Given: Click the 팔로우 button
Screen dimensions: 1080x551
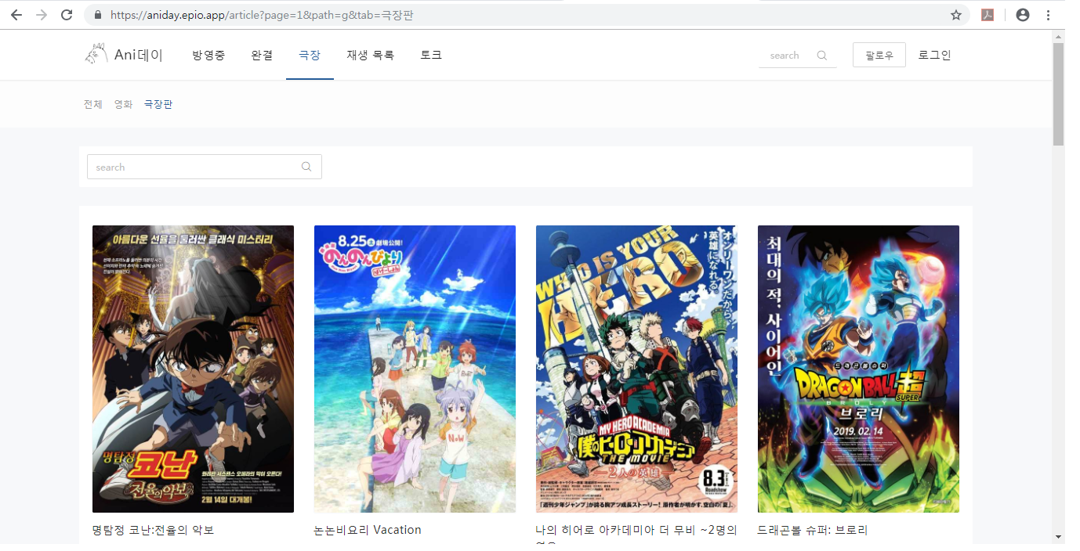Looking at the screenshot, I should (879, 55).
